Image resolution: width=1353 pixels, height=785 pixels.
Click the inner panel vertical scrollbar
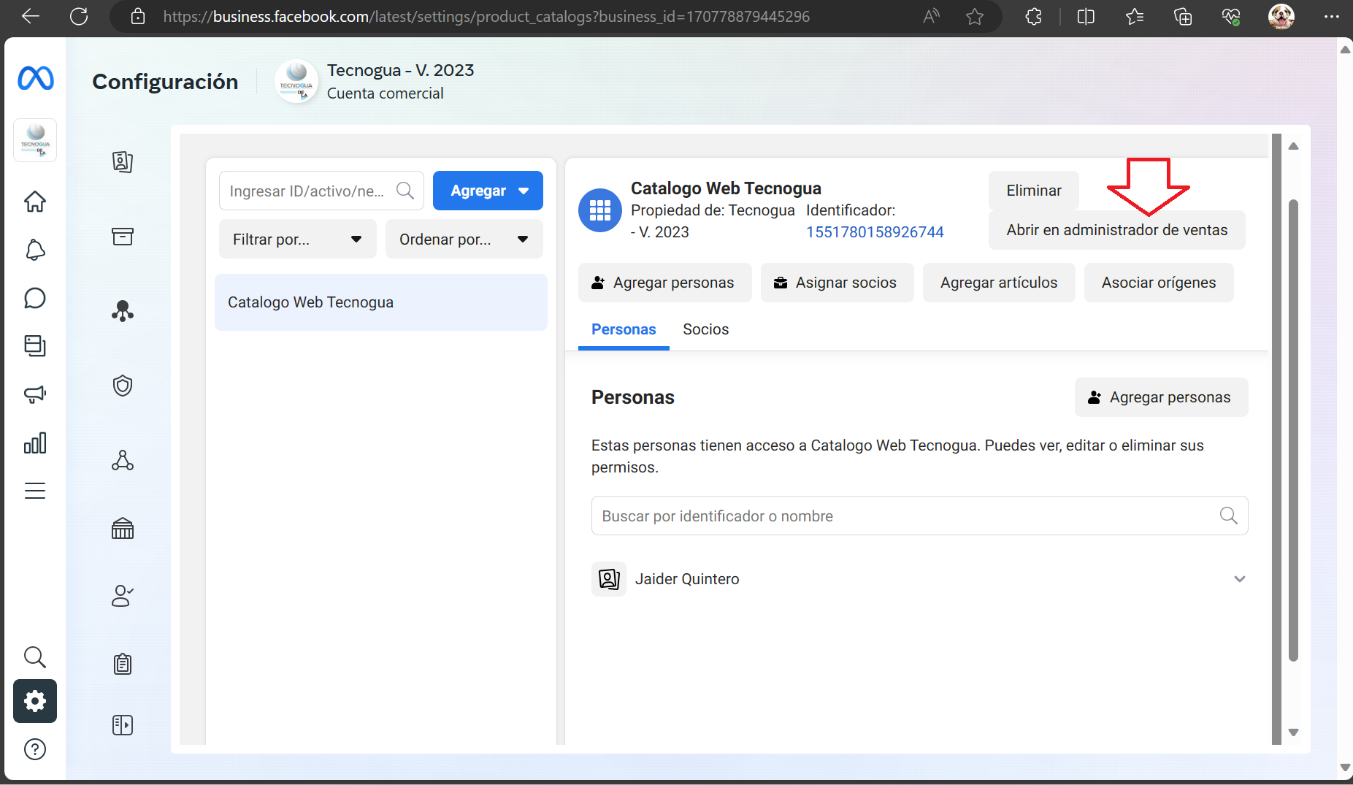click(x=1293, y=431)
